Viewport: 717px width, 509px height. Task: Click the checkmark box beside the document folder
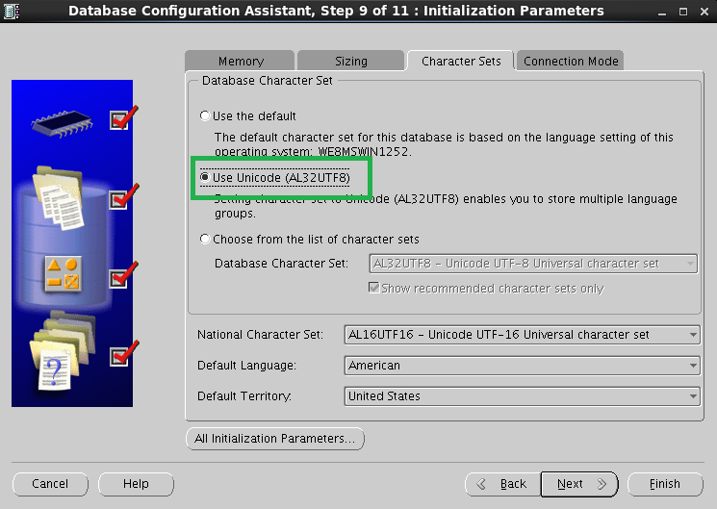[119, 200]
